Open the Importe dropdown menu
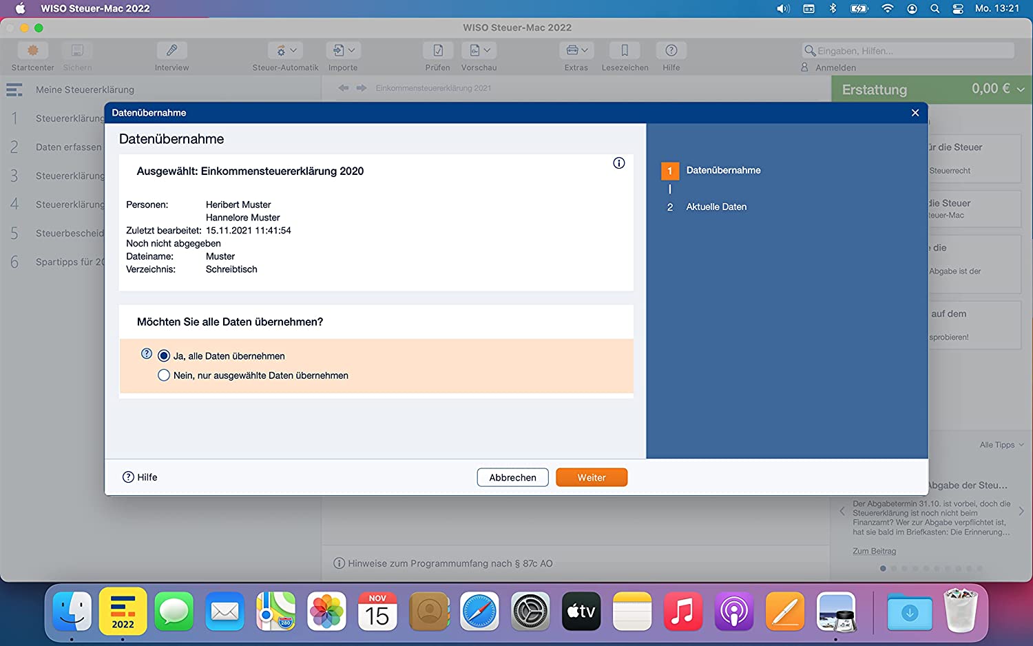1033x646 pixels. click(344, 51)
